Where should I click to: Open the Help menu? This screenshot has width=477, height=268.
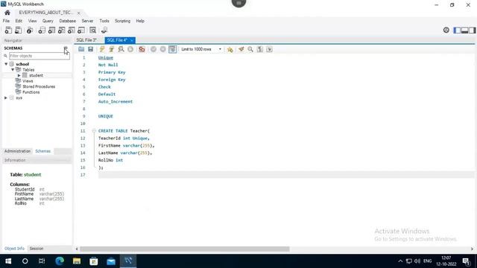[x=140, y=21]
